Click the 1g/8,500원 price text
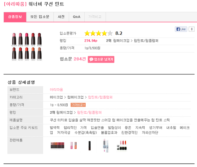 pyautogui.click(x=92, y=48)
